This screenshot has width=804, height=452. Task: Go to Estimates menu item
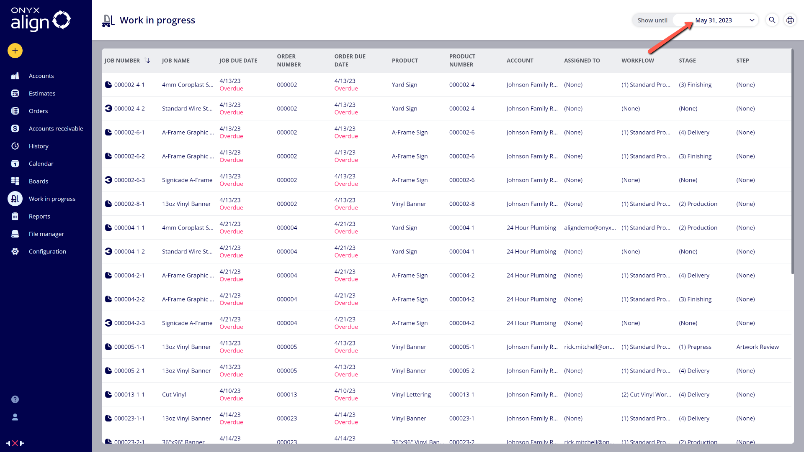[x=42, y=93]
